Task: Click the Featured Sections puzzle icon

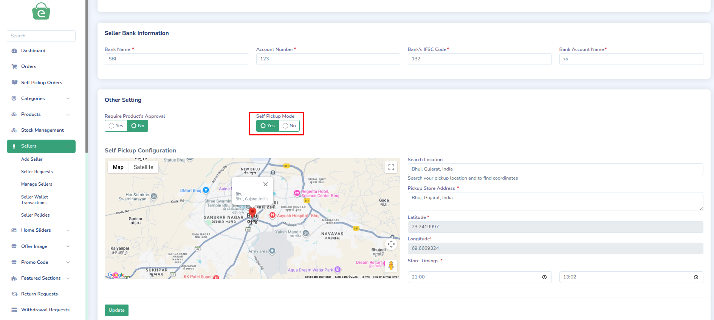Action: coord(14,278)
